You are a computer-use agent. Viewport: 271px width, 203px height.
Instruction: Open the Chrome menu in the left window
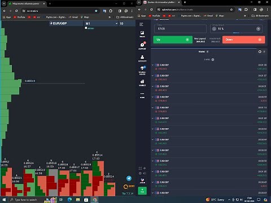pyautogui.click(x=132, y=11)
